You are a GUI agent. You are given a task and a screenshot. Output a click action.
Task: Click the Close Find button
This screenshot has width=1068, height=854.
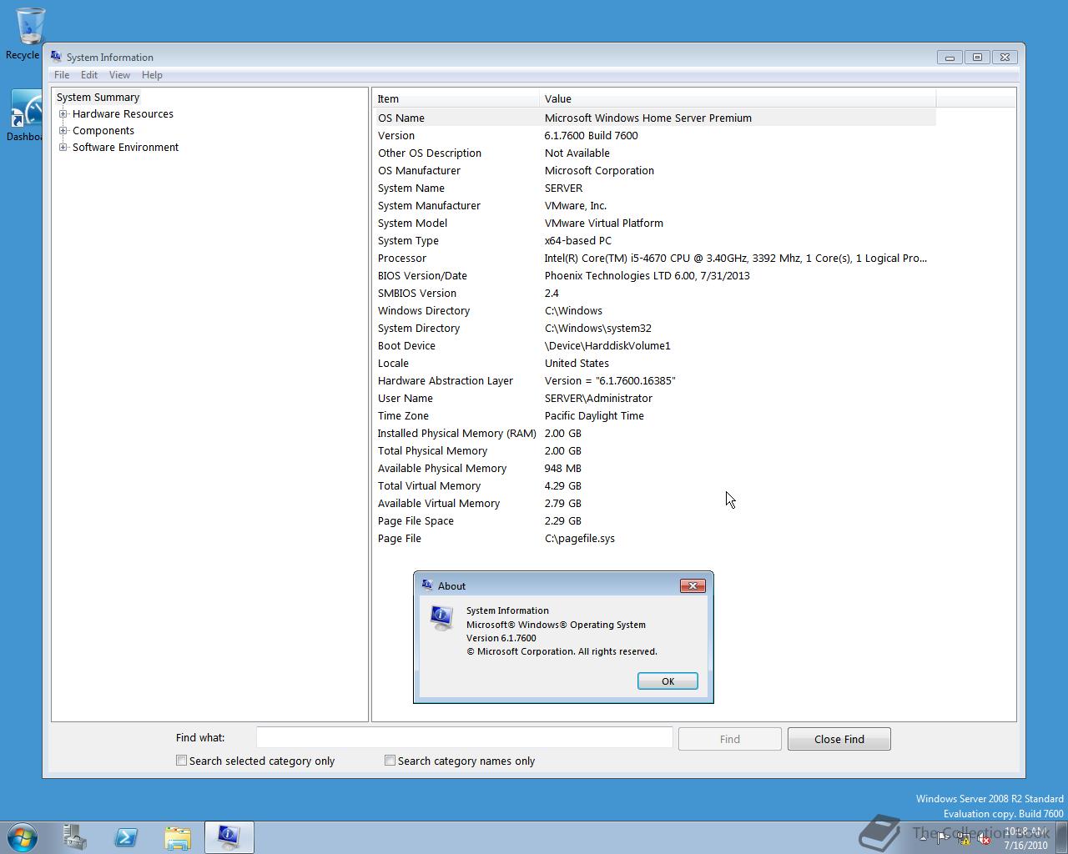[x=839, y=739]
